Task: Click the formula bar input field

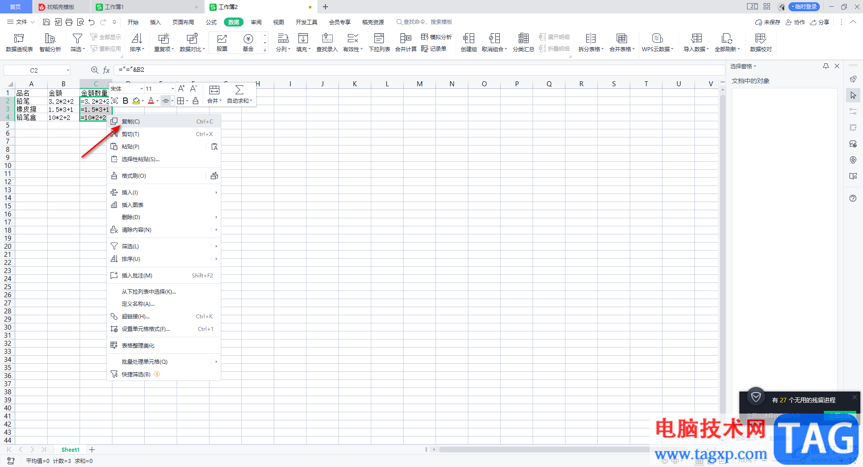Action: [419, 70]
